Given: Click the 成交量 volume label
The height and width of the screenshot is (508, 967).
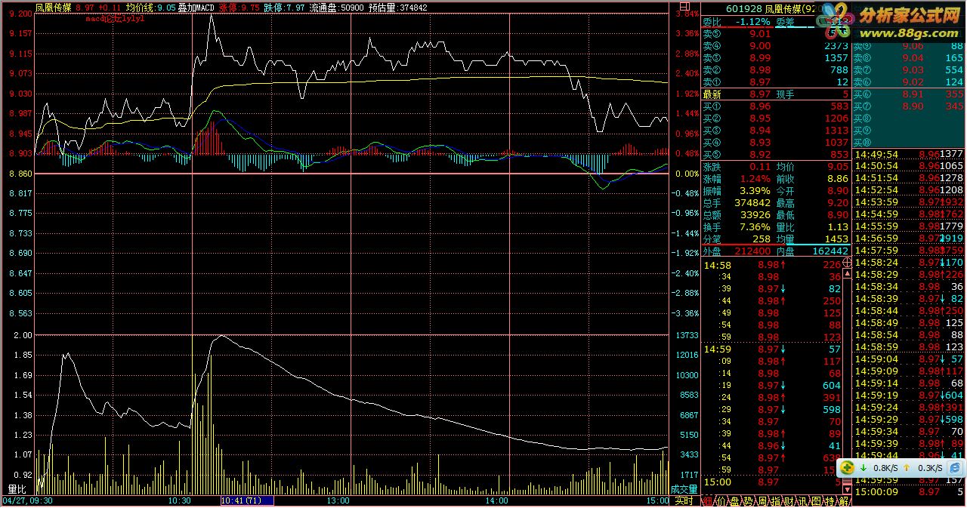Looking at the screenshot, I should click(x=684, y=489).
